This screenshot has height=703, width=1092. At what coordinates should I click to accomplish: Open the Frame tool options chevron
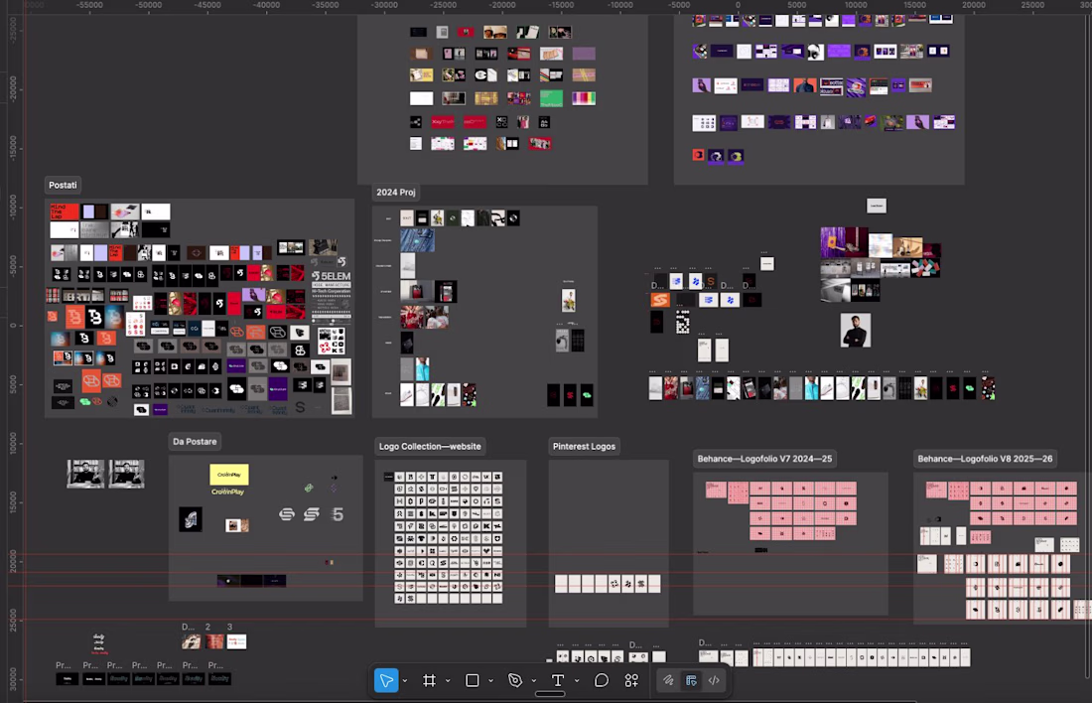pyautogui.click(x=448, y=681)
